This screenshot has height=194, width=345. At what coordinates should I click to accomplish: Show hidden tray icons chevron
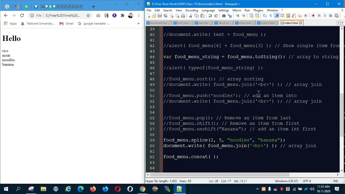coord(257,189)
